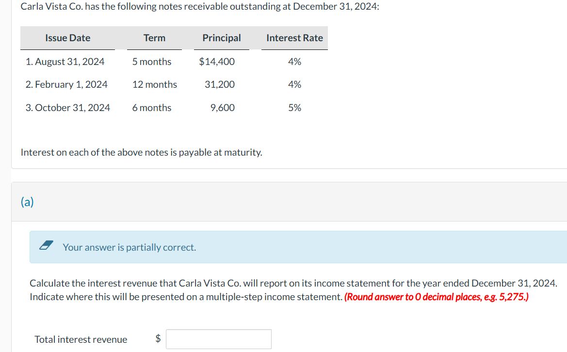Click inside the Total interest revenue input field
Viewport: 567px width, 352px height.
pyautogui.click(x=218, y=338)
